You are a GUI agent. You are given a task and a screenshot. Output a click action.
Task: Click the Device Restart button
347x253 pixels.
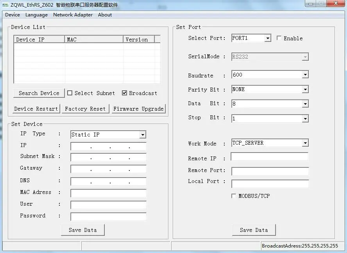pyautogui.click(x=36, y=109)
